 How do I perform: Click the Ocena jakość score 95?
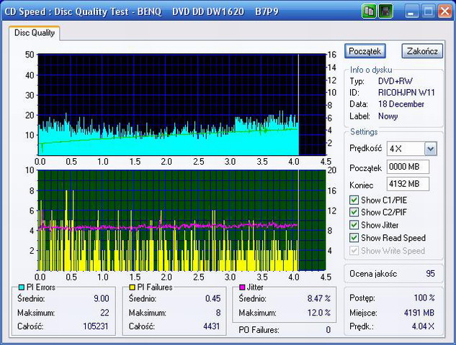tap(430, 273)
